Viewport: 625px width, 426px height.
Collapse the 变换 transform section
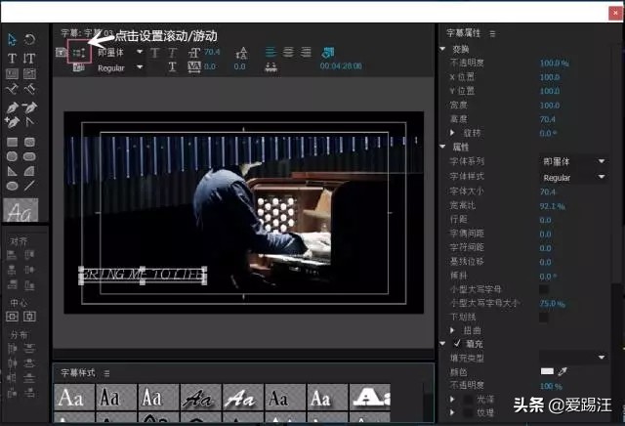tap(442, 49)
